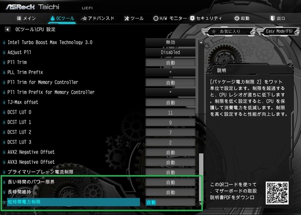Toggle the PLL Trim Prefix sign value
301x215 pixels.
pyautogui.click(x=171, y=72)
